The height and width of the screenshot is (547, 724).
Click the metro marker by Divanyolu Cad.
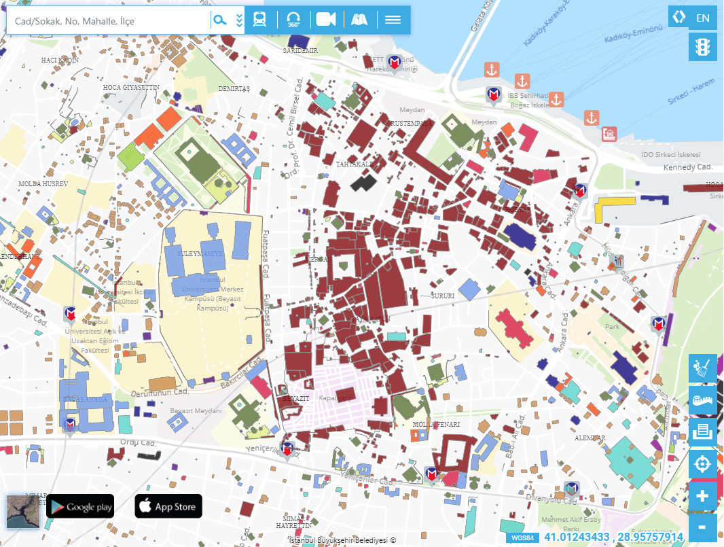(x=572, y=489)
